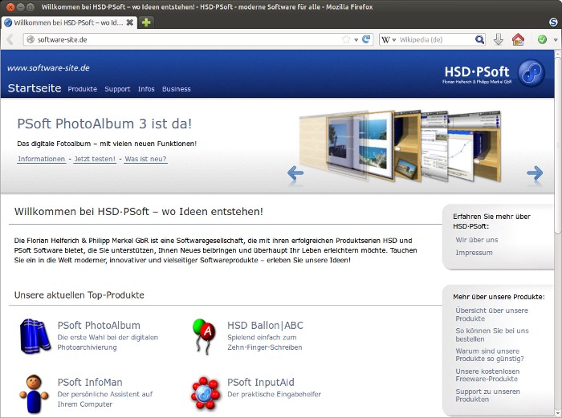Click the PSoft InfoMan figure icon

pos(35,392)
